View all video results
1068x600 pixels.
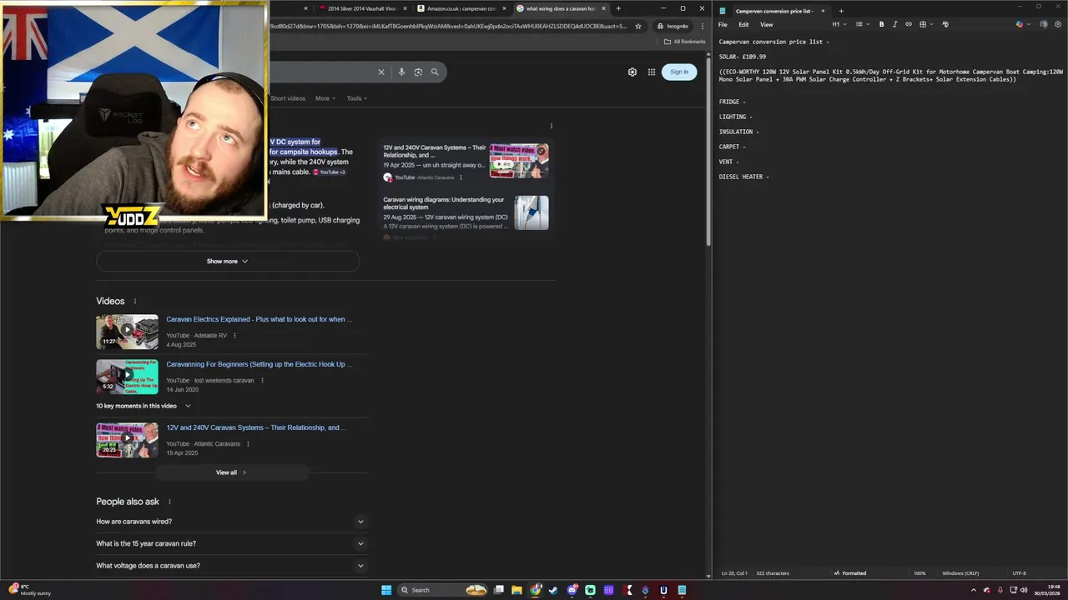pyautogui.click(x=231, y=472)
